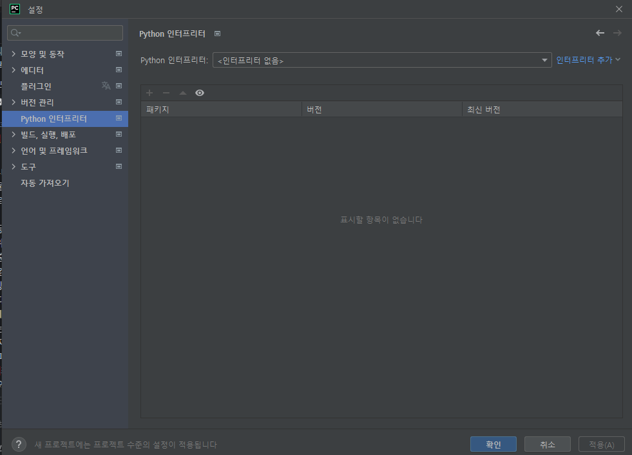The image size is (632, 455).
Task: Click project-level icon next to 에디터
Action: coord(119,70)
